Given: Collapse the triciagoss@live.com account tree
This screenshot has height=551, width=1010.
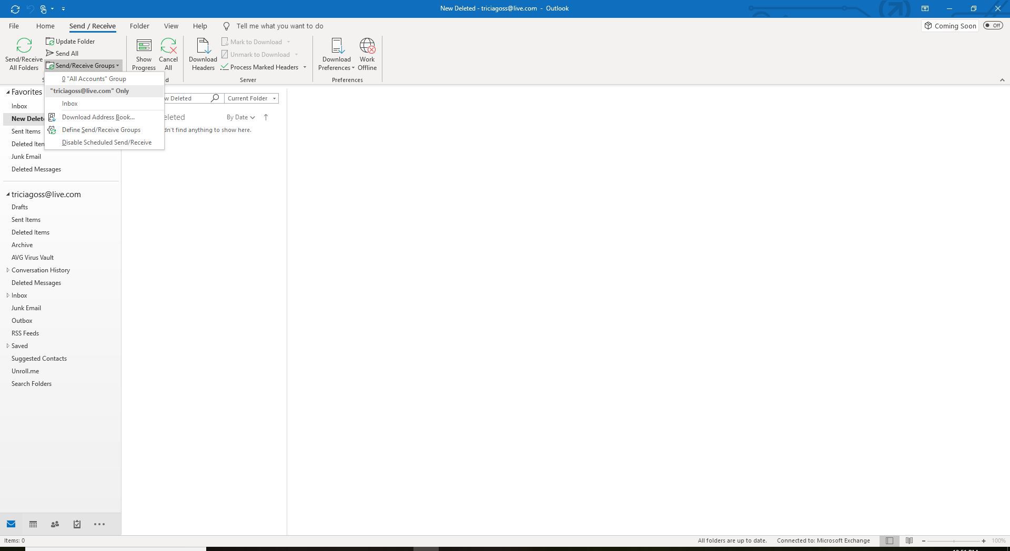Looking at the screenshot, I should [x=8, y=195].
